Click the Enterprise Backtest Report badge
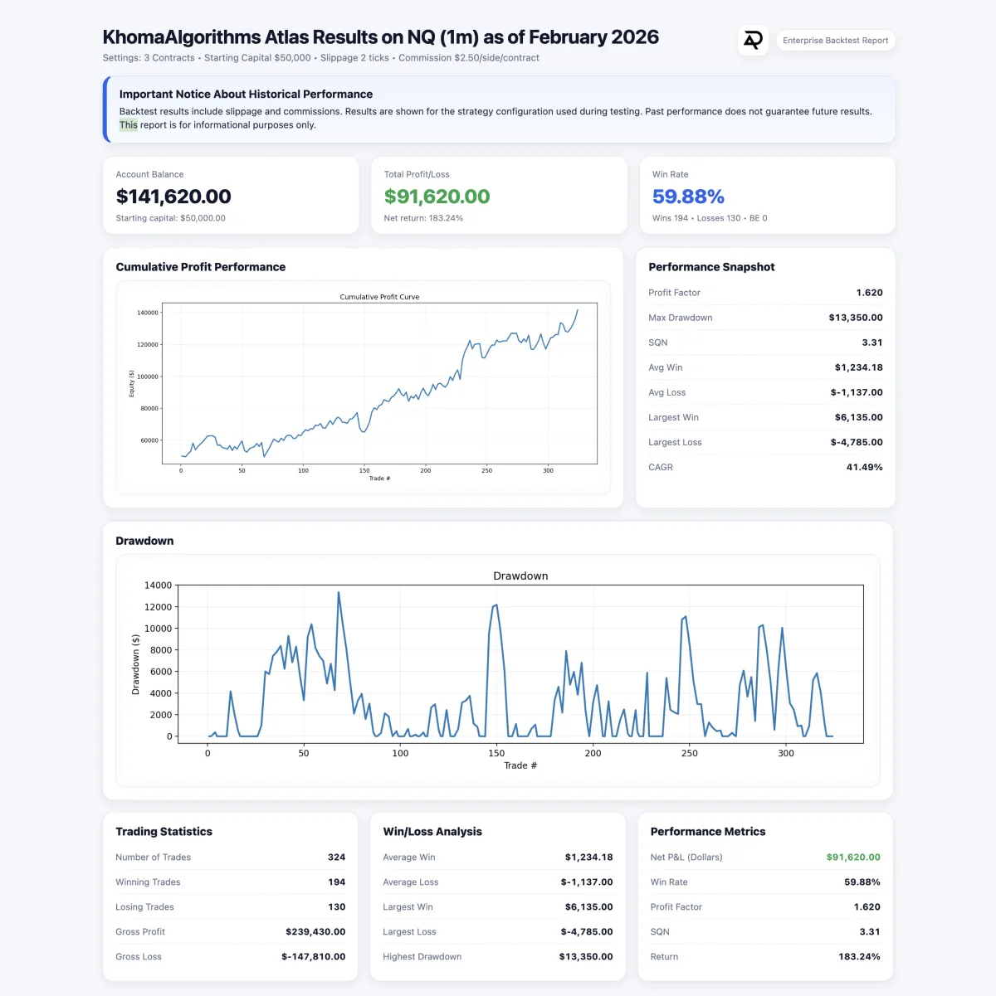 [x=835, y=40]
